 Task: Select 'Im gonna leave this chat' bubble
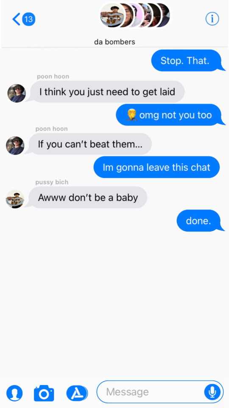click(156, 167)
